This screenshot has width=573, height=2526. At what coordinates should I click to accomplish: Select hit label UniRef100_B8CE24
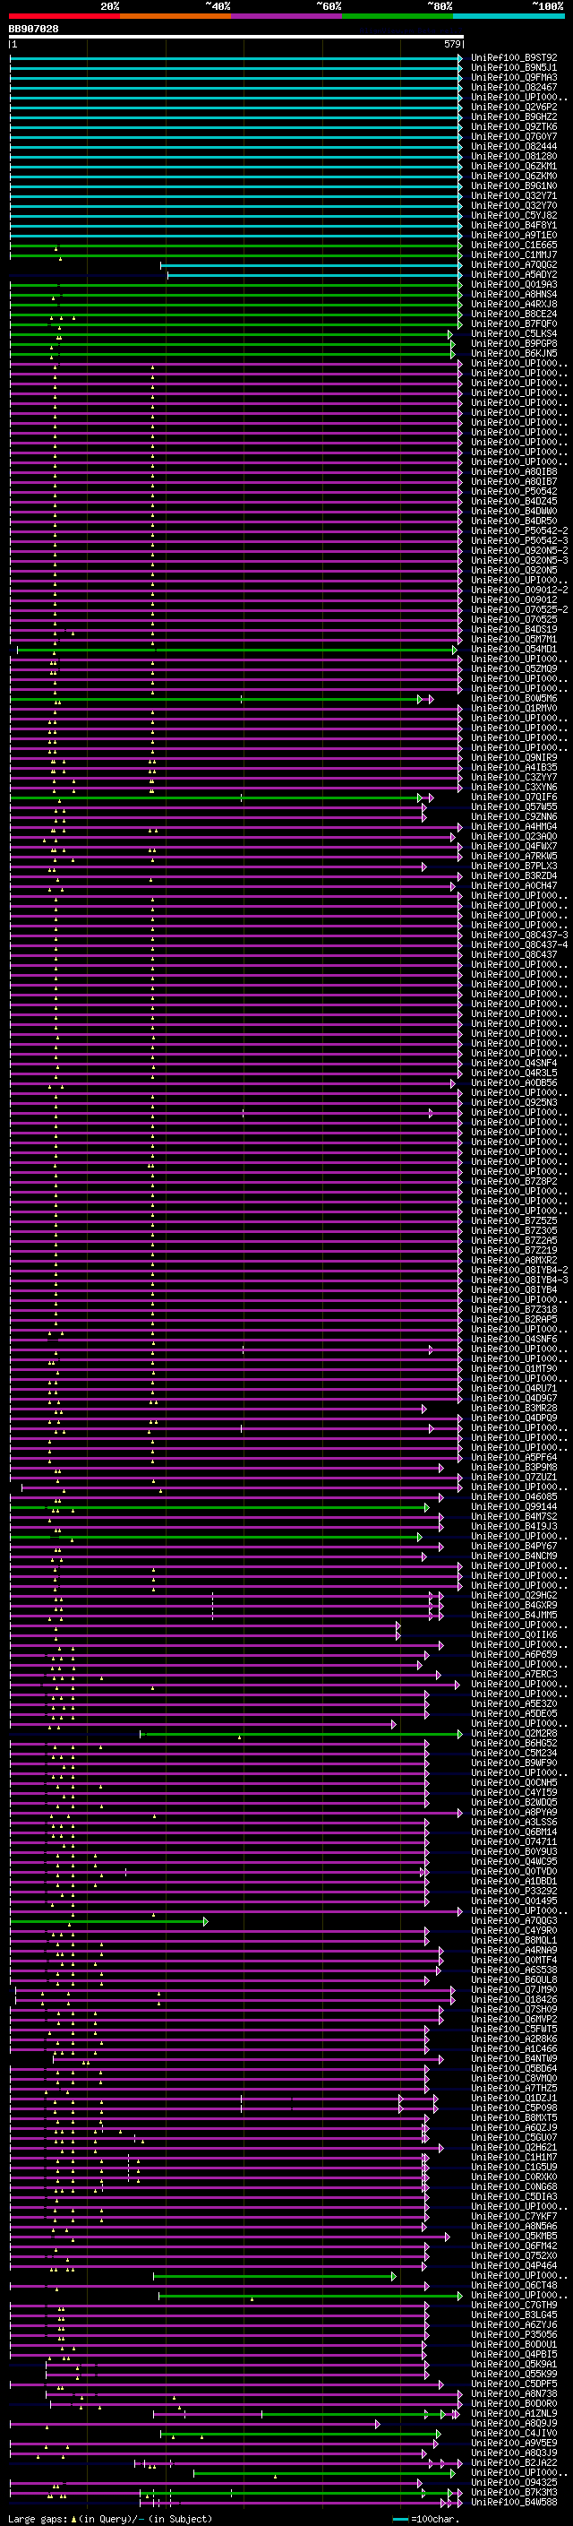[x=514, y=314]
